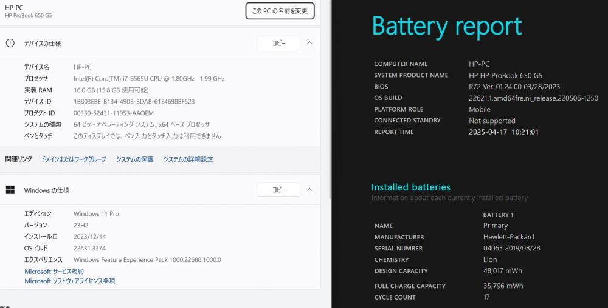Select cycle count value 17
608x308 pixels.
click(x=486, y=297)
